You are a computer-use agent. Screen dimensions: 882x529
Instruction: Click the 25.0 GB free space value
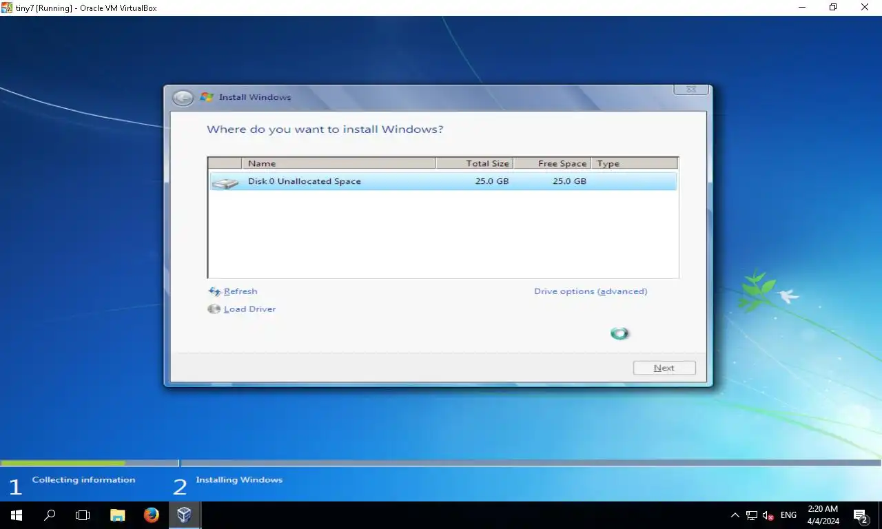coord(569,181)
